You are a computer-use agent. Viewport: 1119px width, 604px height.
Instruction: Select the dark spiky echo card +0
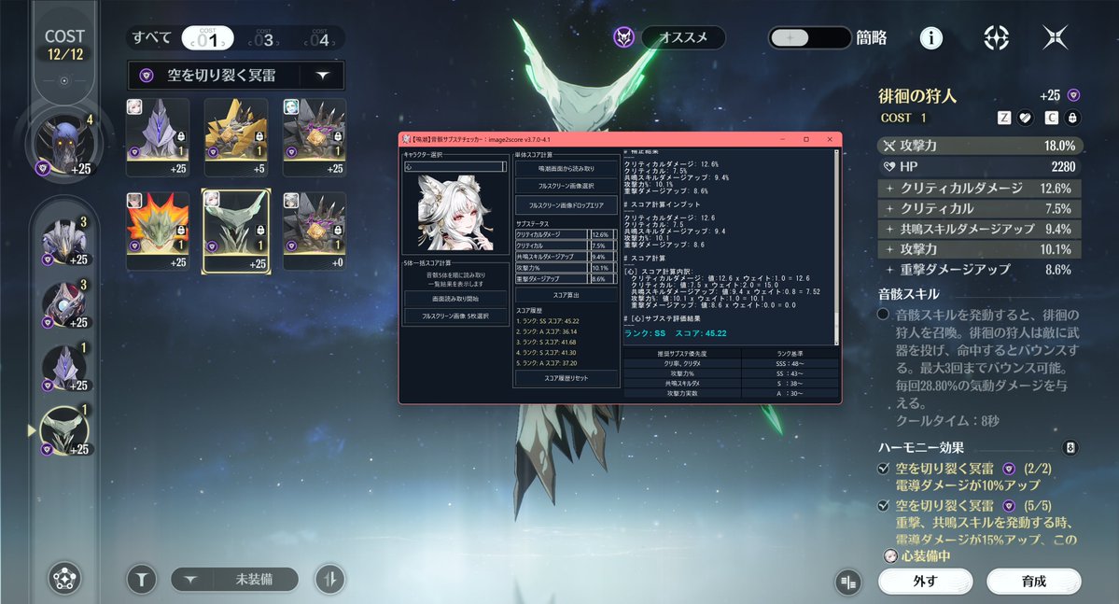(x=315, y=230)
